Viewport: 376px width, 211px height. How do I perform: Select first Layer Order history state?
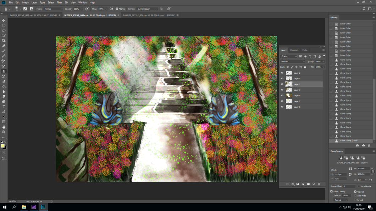351,24
